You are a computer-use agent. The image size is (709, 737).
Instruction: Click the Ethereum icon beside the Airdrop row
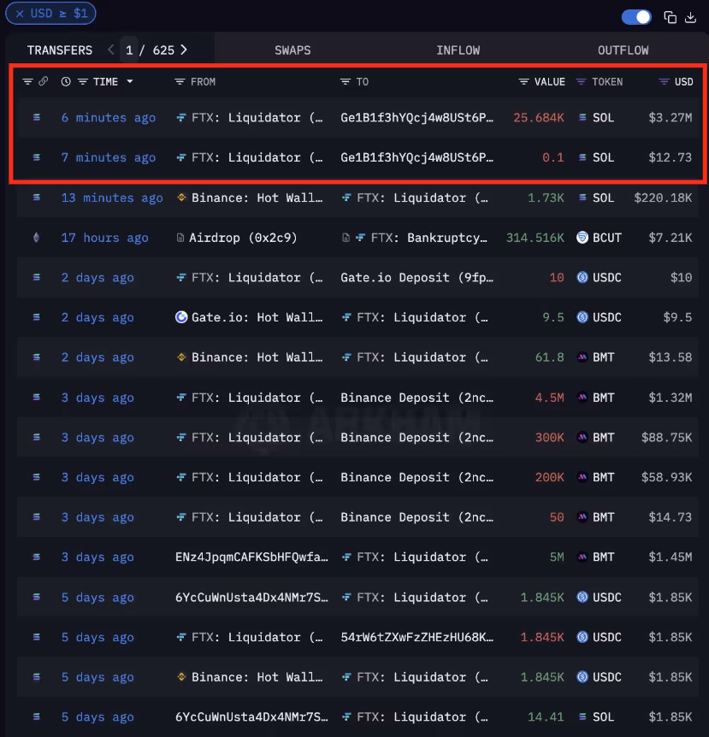36,238
